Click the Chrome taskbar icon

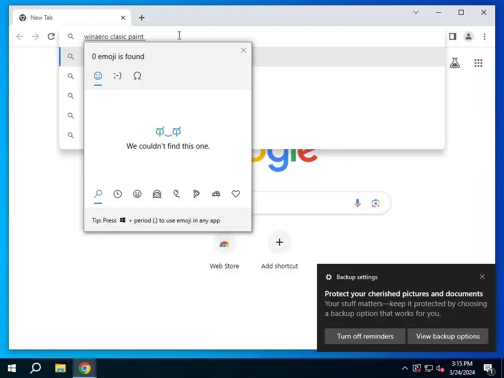point(85,368)
